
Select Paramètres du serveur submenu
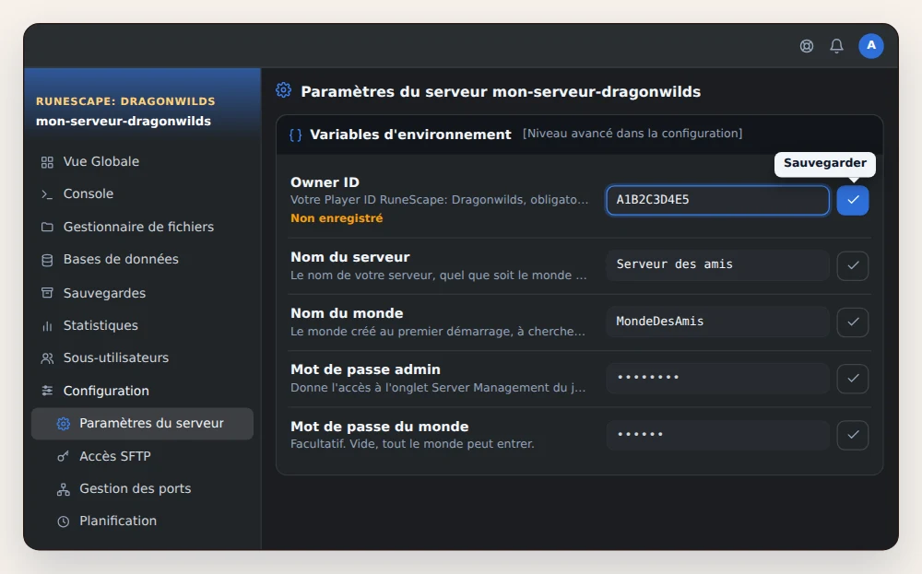142,424
